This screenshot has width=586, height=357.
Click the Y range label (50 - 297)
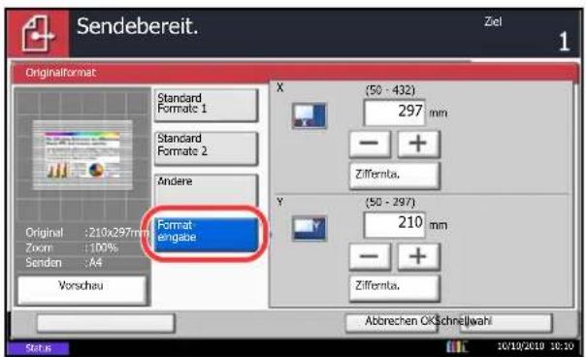(390, 202)
